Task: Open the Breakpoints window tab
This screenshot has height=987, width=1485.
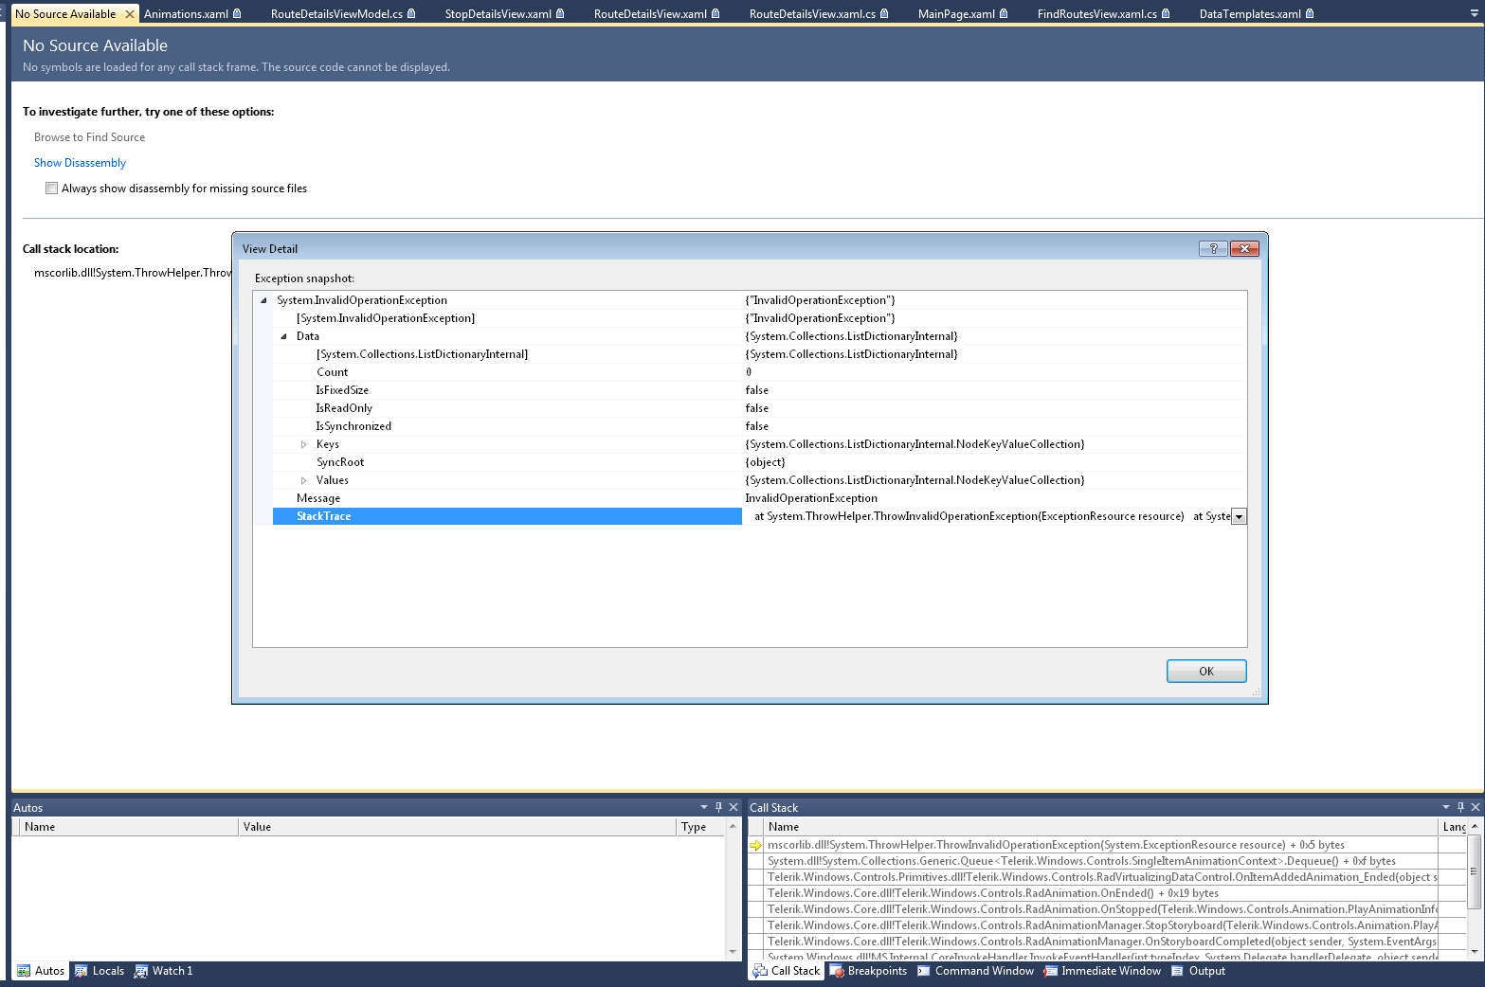Action: [x=868, y=971]
